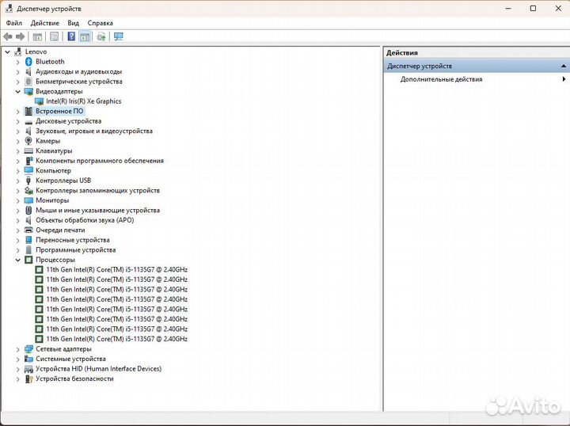Open the Вид menu
This screenshot has width=570, height=426.
click(x=73, y=23)
